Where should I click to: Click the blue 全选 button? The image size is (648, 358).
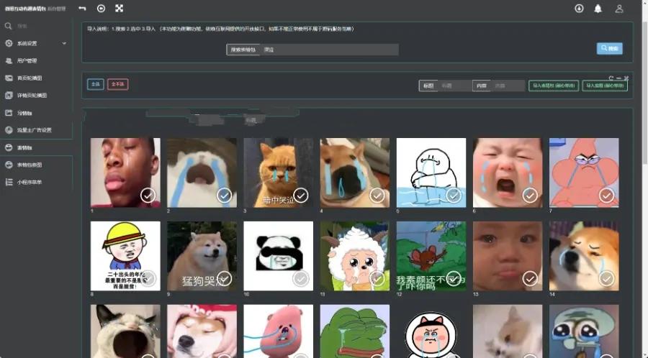pos(96,84)
